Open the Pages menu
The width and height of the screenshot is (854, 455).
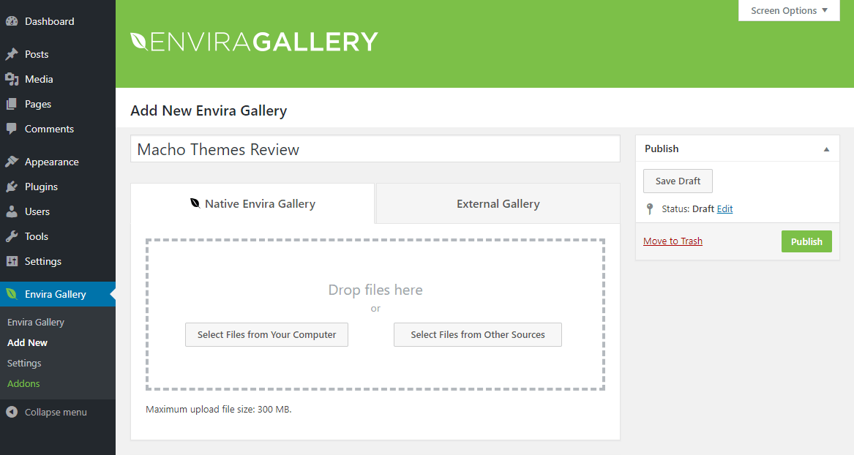click(x=58, y=104)
